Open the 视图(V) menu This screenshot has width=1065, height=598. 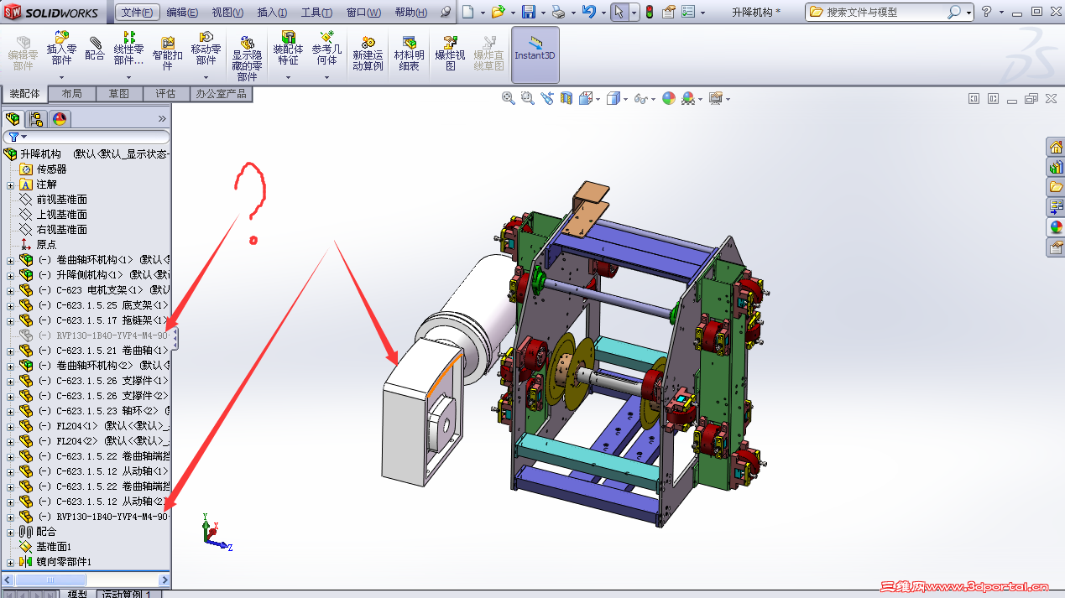click(227, 13)
